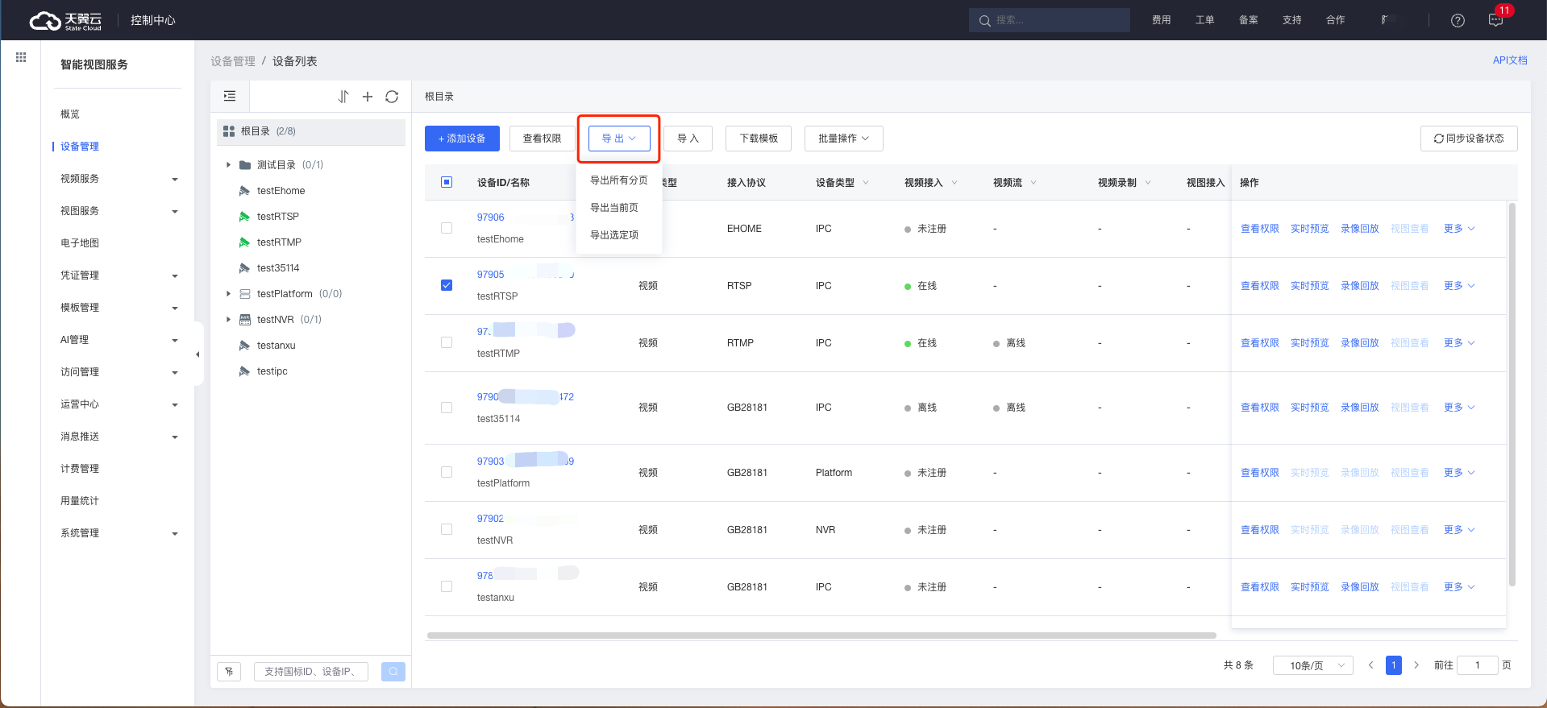Click the testRTSP camera icon

click(x=244, y=217)
